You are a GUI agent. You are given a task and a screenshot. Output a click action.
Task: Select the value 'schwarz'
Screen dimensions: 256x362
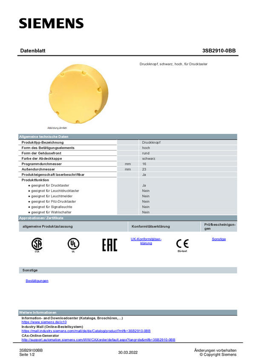[149, 158]
